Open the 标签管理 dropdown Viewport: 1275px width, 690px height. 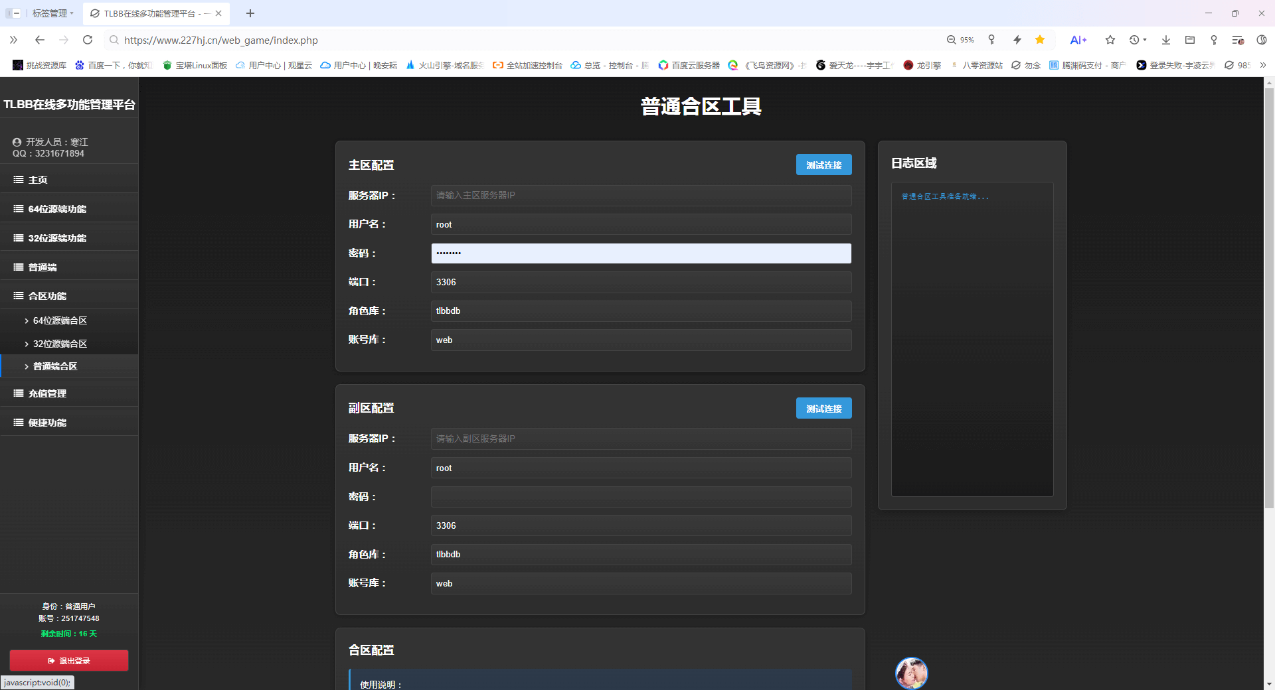[50, 13]
